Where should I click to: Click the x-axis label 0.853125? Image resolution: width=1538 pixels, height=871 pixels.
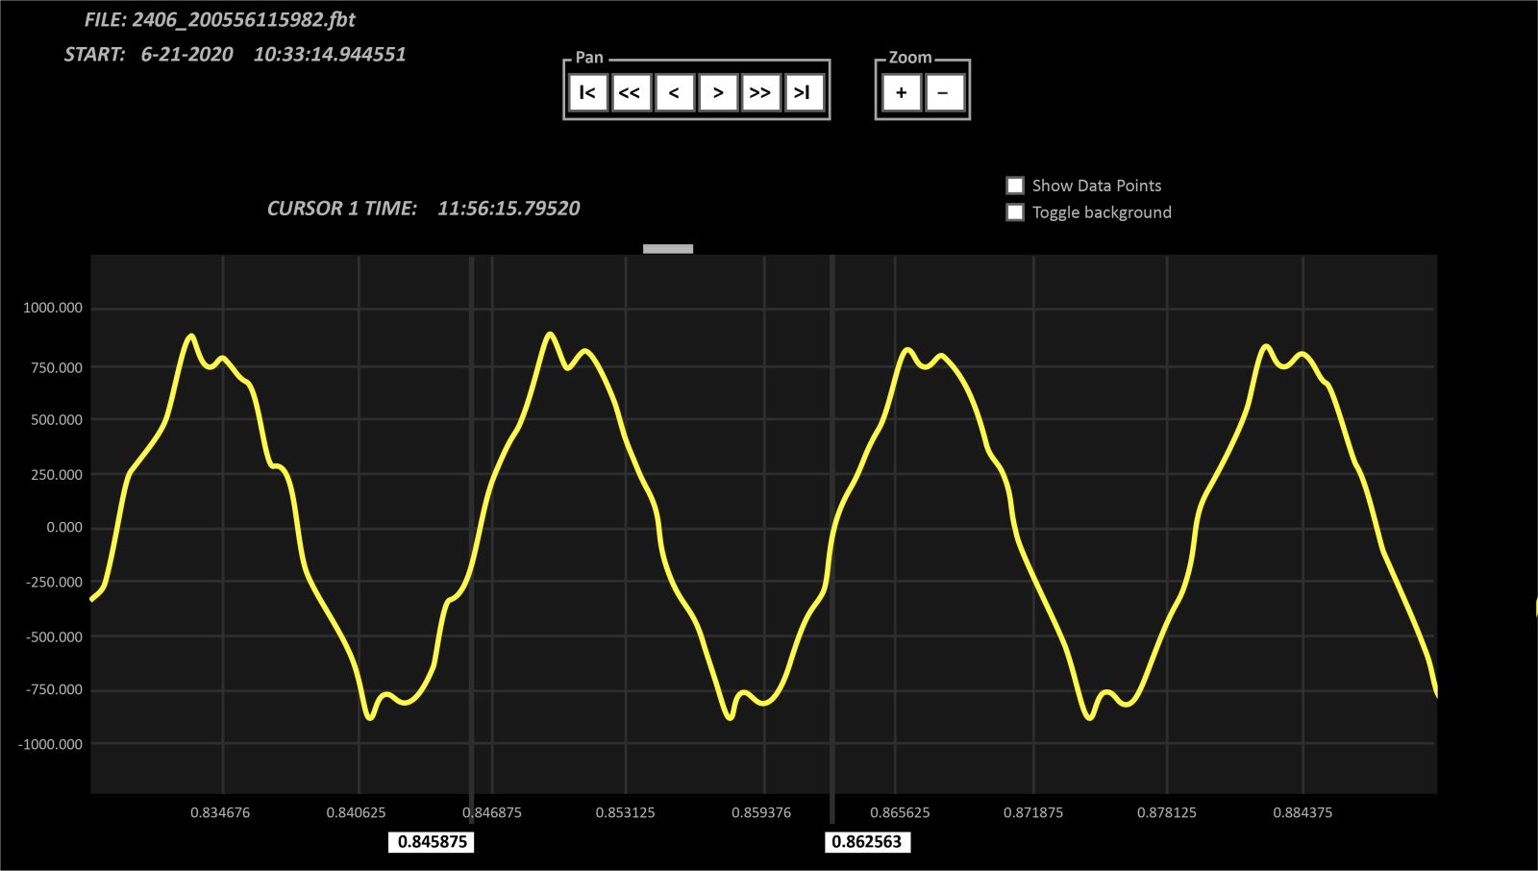[625, 813]
